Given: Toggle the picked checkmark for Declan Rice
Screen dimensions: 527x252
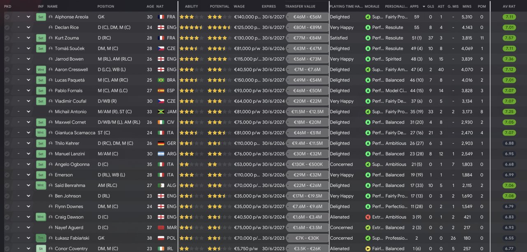Looking at the screenshot, I should coord(7,28).
